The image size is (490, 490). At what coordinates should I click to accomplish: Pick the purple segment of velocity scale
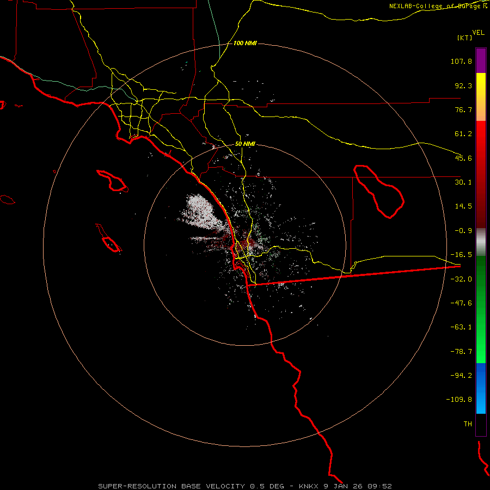click(x=481, y=60)
